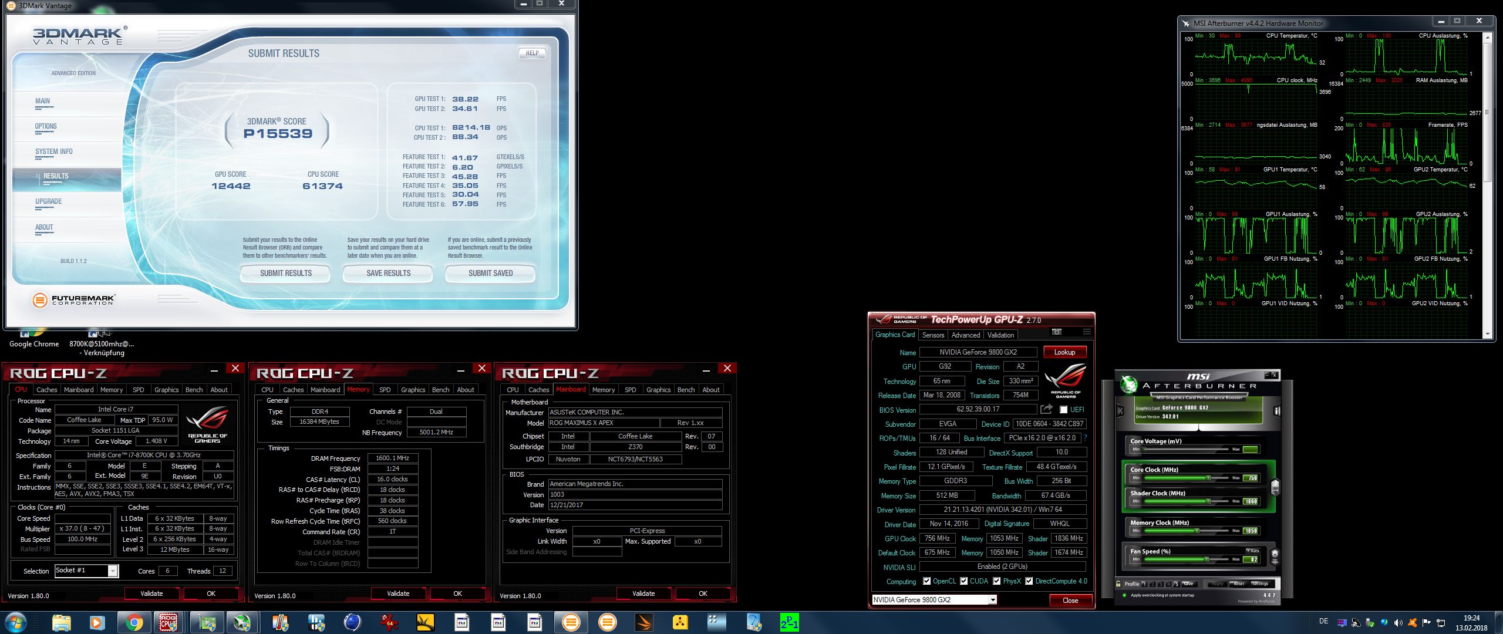Select SYSTEM INFO in the 3DMark Vantage menu
The height and width of the screenshot is (634, 1503).
53,151
